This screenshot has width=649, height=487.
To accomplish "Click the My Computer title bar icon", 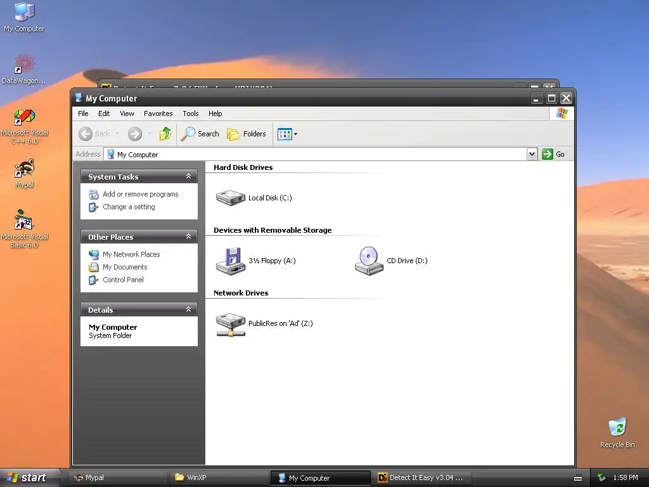I will point(79,98).
